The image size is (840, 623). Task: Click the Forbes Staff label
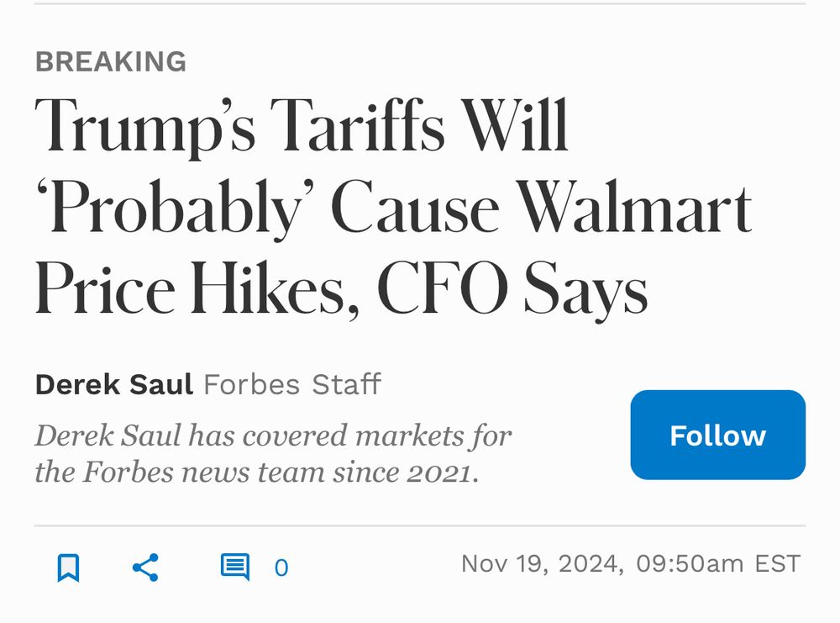point(292,385)
